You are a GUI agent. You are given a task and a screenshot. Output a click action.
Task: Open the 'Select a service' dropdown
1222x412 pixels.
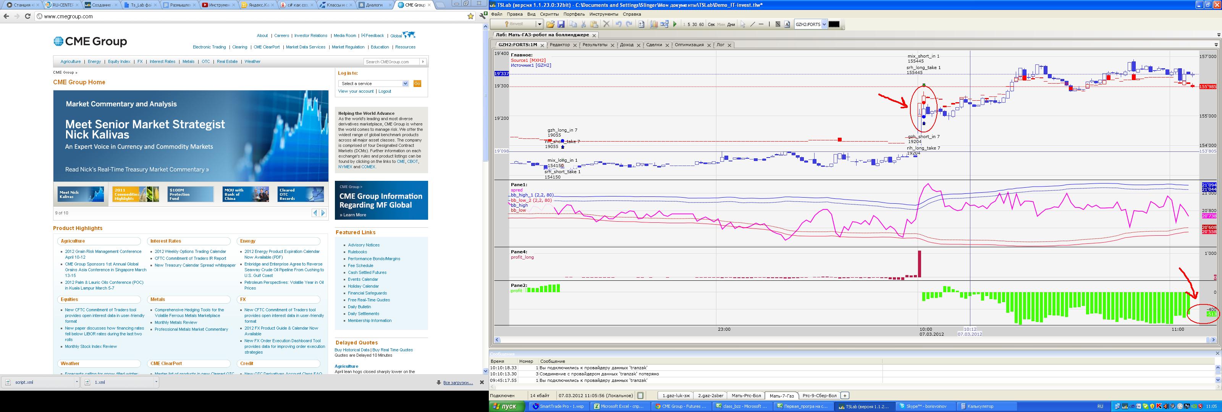tap(373, 84)
